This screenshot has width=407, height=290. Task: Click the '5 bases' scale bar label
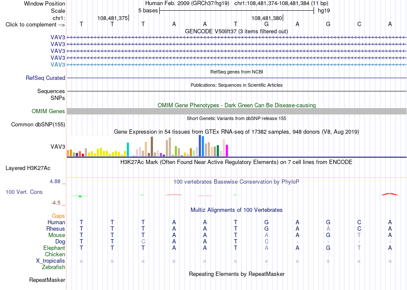pos(148,11)
